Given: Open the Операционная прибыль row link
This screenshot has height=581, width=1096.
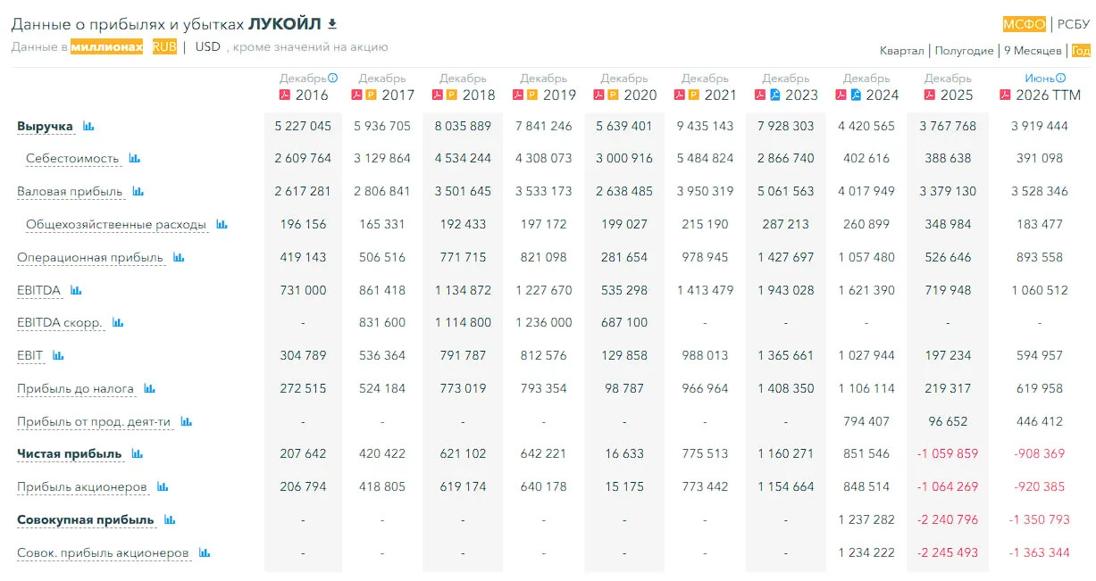Looking at the screenshot, I should coord(90,258).
